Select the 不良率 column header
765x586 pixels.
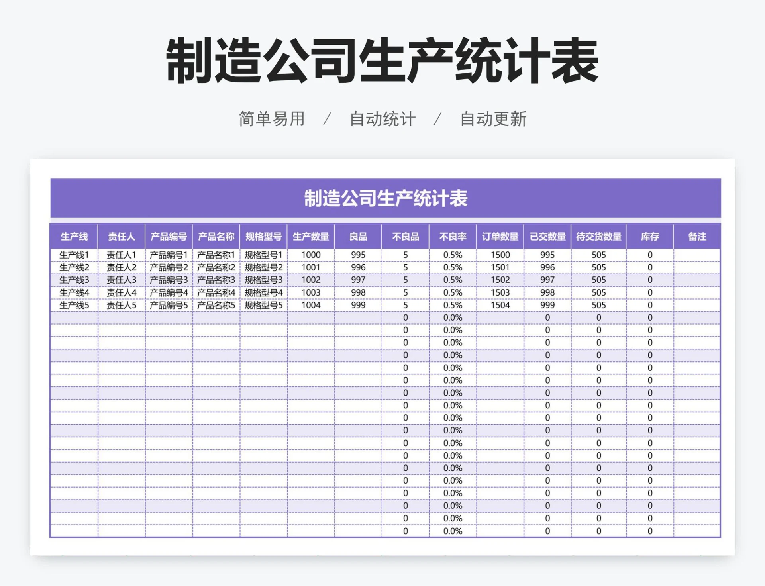[x=453, y=236]
